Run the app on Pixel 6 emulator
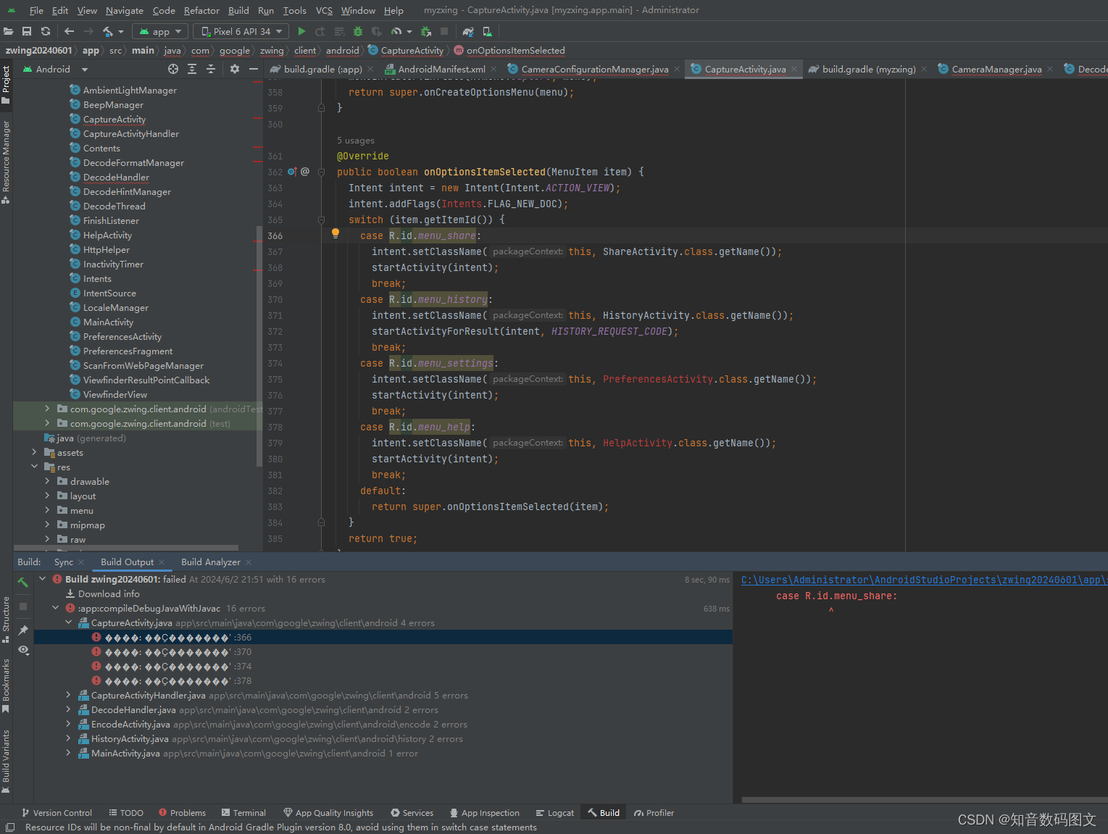 (x=301, y=31)
